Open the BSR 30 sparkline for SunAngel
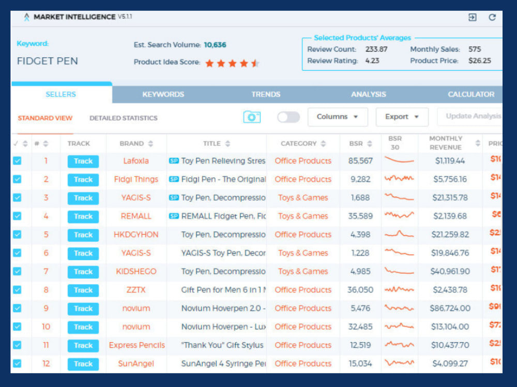The height and width of the screenshot is (387, 517). pos(399,363)
